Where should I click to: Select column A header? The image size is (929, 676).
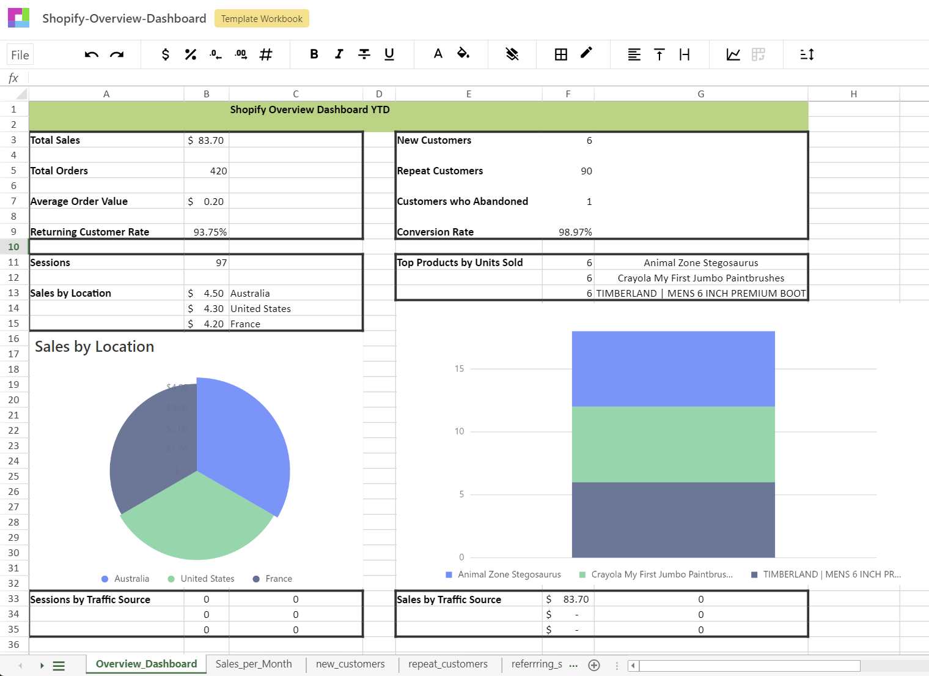[x=106, y=94]
